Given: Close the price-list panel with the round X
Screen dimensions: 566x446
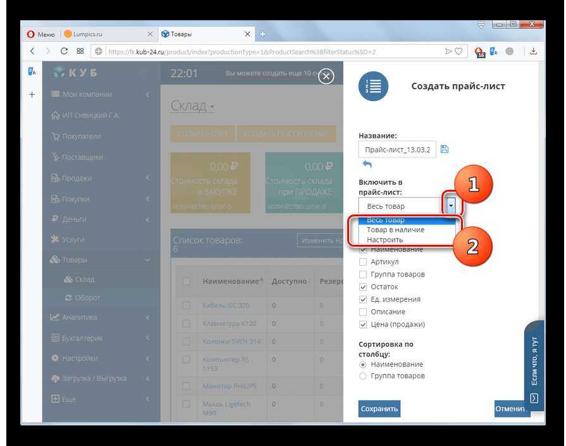Looking at the screenshot, I should [x=326, y=76].
